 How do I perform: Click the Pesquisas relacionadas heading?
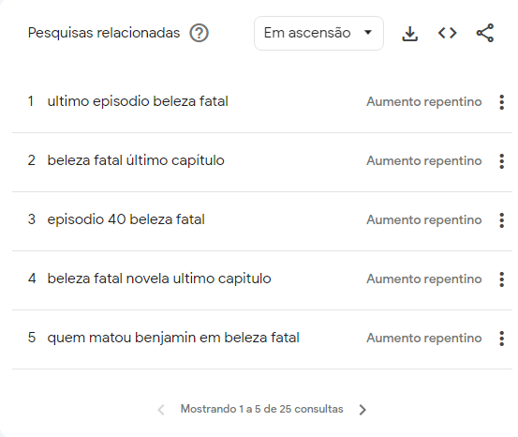click(x=104, y=33)
